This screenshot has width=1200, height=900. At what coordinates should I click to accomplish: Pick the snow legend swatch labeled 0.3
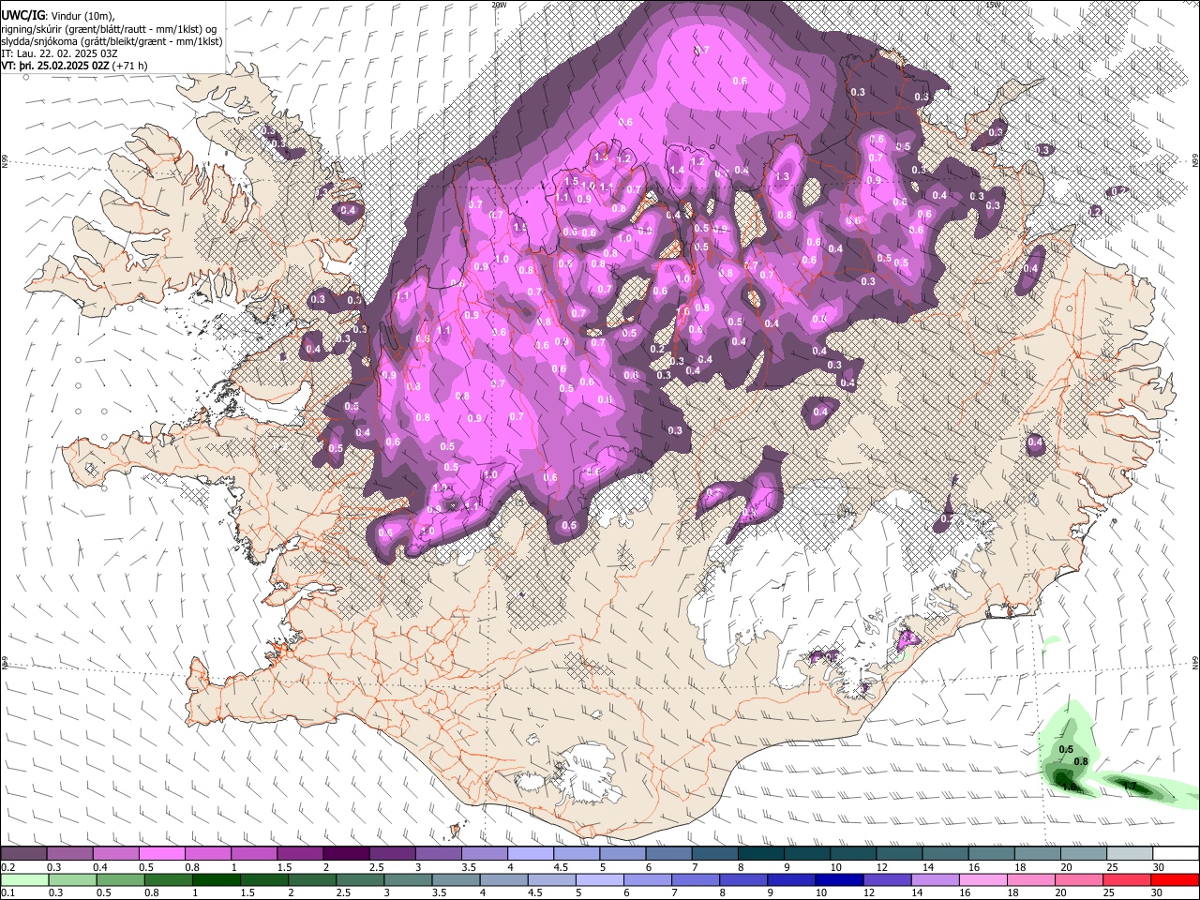pos(69,854)
